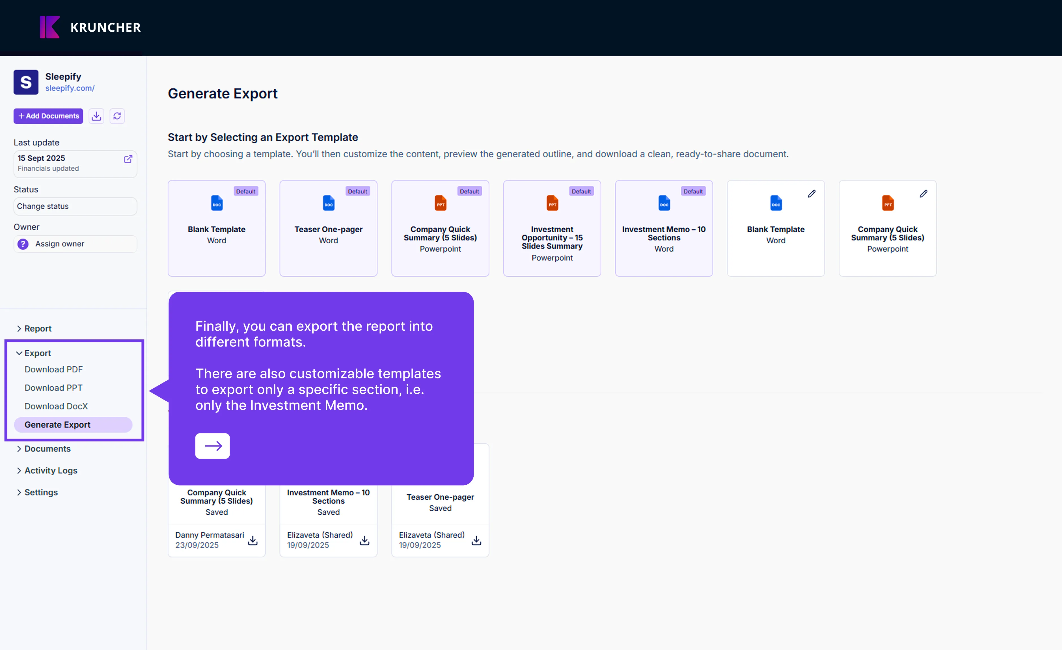This screenshot has height=650, width=1062.
Task: Collapse the Export section
Action: [x=37, y=353]
